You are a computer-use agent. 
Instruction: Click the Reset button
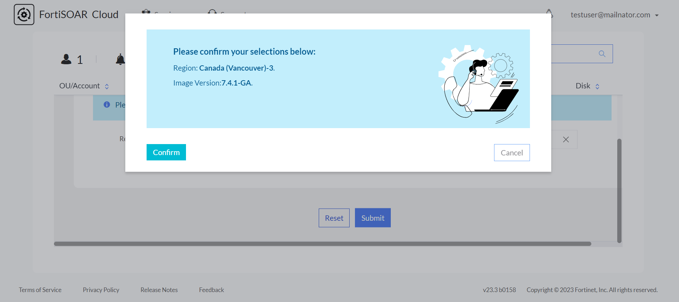(334, 218)
